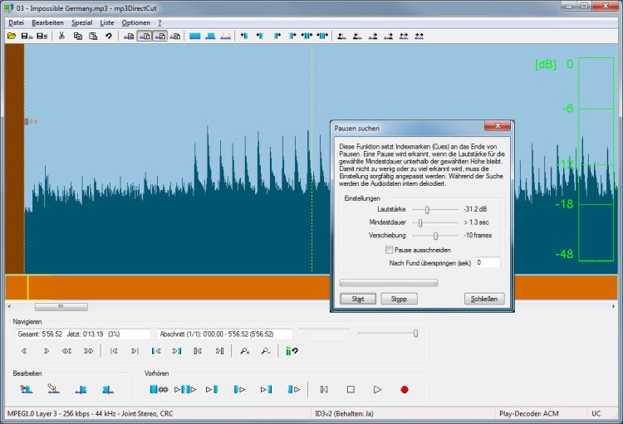623x424 pixels.
Task: Click the Start button in dialog
Action: [x=358, y=299]
